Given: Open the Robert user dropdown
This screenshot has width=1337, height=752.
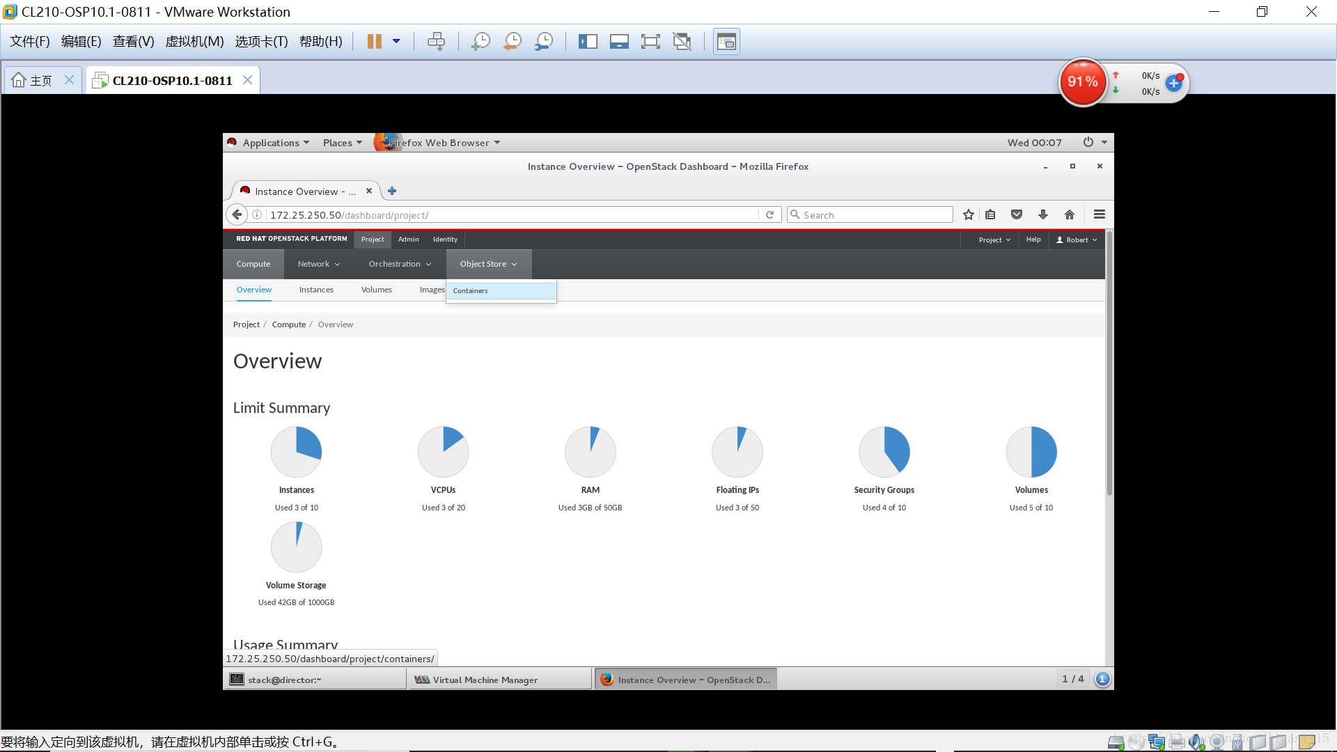Looking at the screenshot, I should click(1077, 240).
